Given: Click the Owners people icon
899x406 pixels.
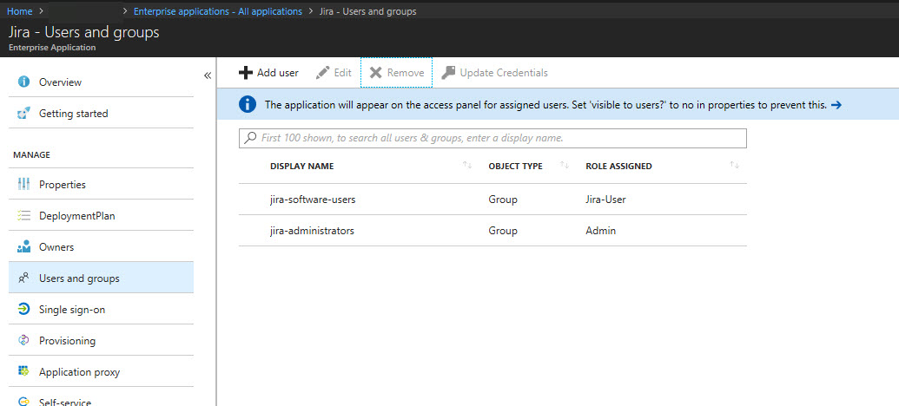Looking at the screenshot, I should [23, 247].
